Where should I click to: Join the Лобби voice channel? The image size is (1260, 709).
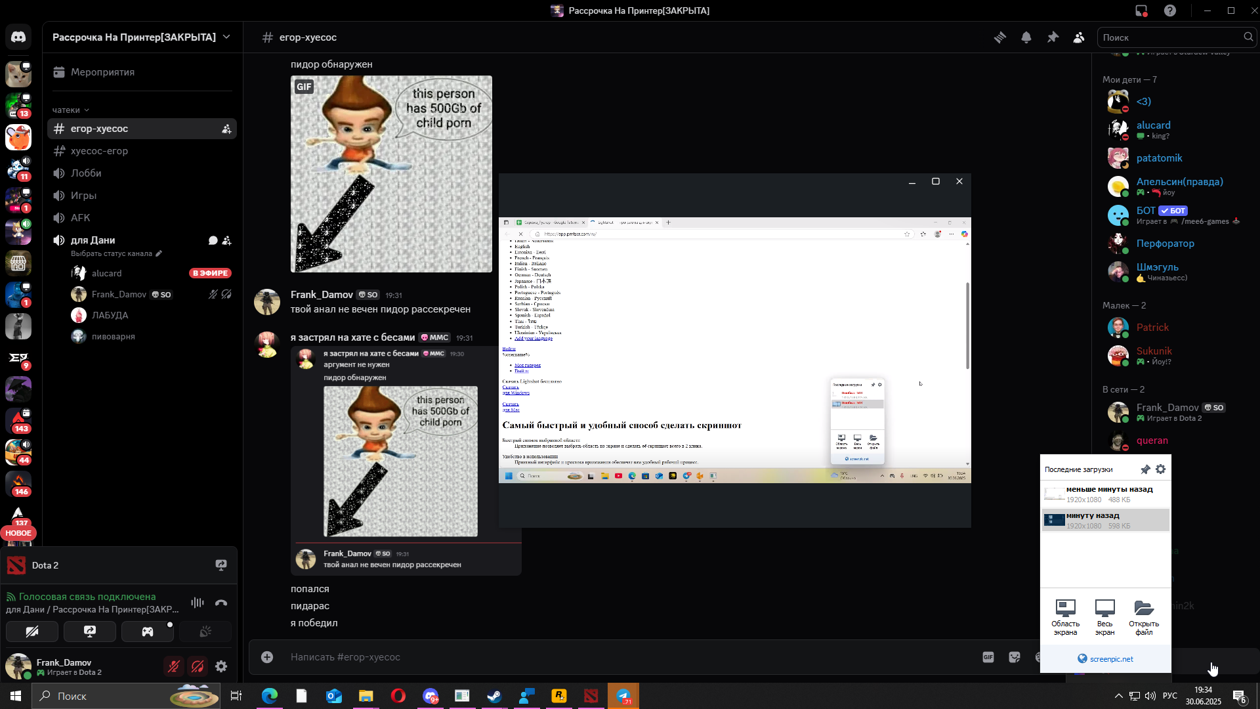pos(142,173)
